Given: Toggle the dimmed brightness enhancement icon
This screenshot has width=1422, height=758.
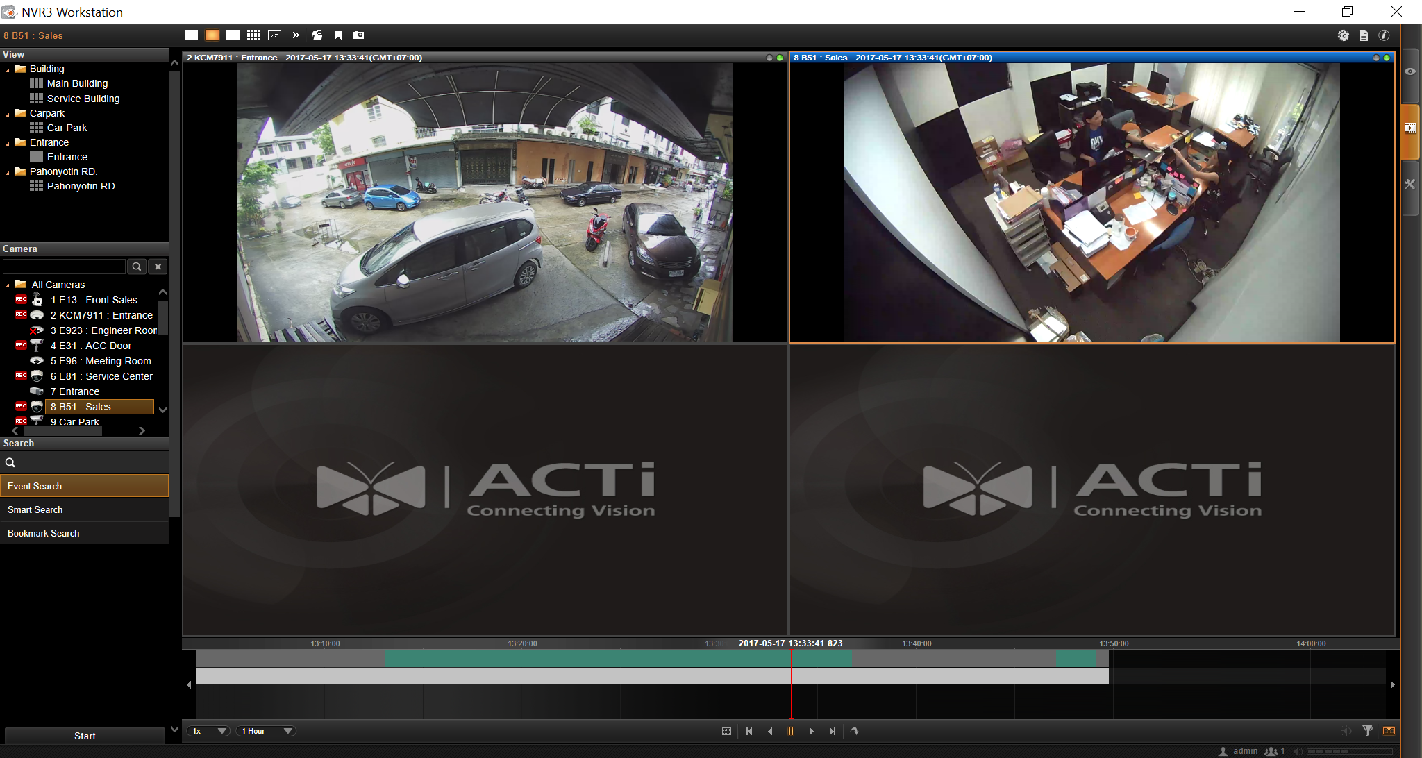Looking at the screenshot, I should pos(1346,731).
